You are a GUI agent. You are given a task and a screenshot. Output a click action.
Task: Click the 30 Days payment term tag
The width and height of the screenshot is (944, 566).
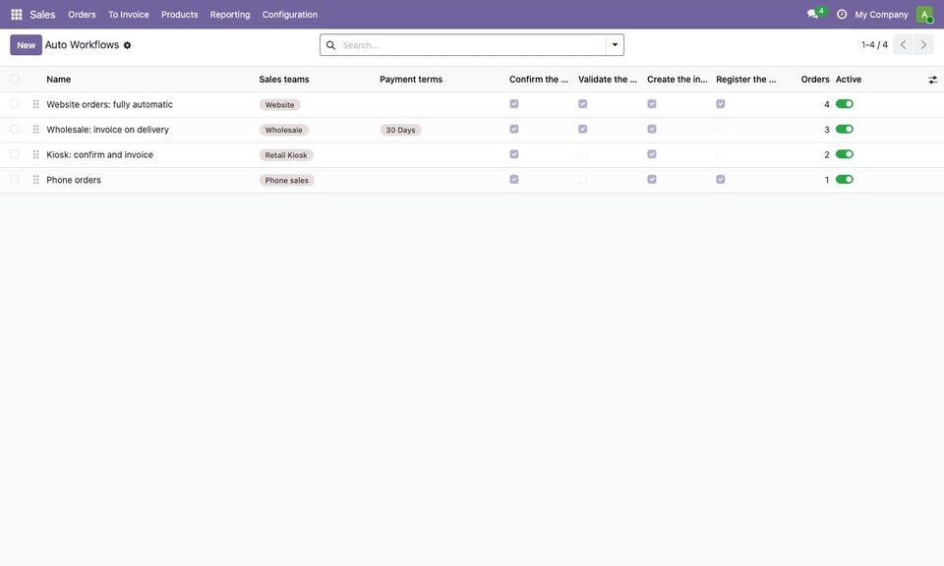(x=400, y=130)
